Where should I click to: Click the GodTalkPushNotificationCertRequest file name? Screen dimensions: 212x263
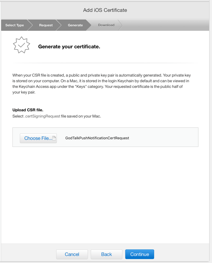[97, 138]
